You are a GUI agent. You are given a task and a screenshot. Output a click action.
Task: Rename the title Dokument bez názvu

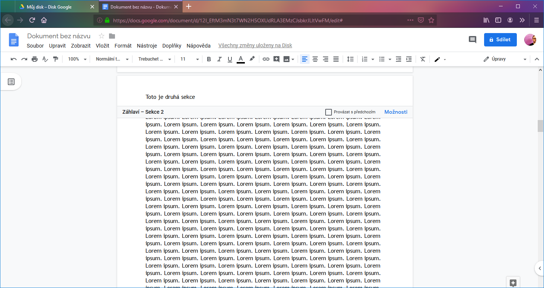(x=59, y=36)
